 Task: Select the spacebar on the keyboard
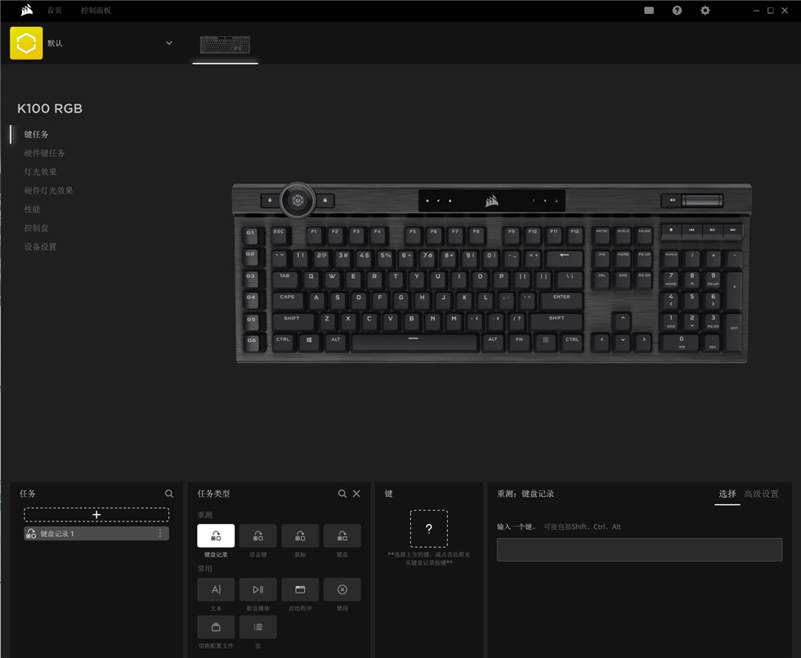[414, 342]
